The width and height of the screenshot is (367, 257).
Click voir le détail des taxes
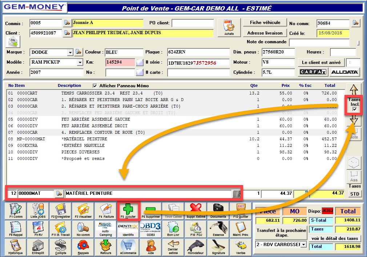(x=335, y=238)
